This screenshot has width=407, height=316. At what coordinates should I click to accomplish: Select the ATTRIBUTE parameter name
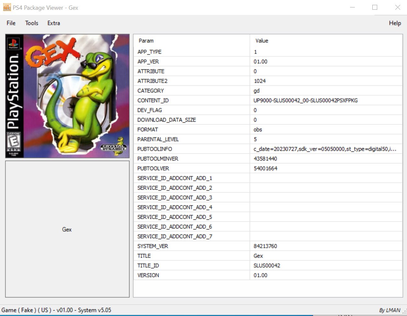(151, 71)
